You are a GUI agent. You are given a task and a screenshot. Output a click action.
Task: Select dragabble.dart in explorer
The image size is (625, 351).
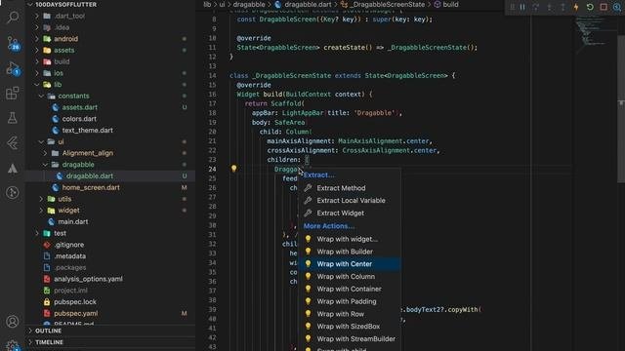click(90, 175)
